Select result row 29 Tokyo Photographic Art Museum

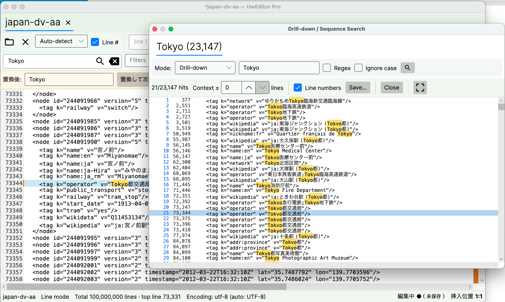tap(324, 258)
